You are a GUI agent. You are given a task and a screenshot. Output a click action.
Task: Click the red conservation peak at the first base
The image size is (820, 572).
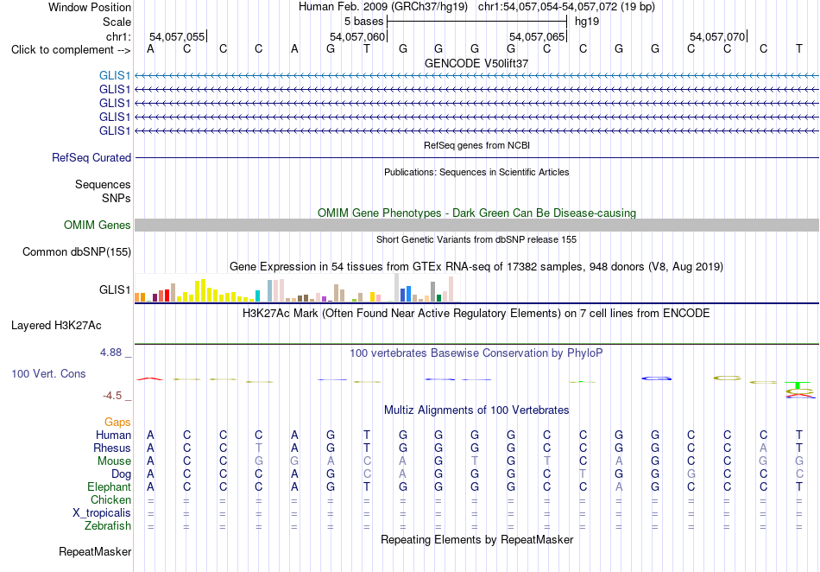pyautogui.click(x=150, y=378)
